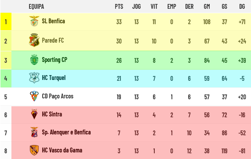Select the DG column header
This screenshot has height=159, width=251.
click(242, 7)
